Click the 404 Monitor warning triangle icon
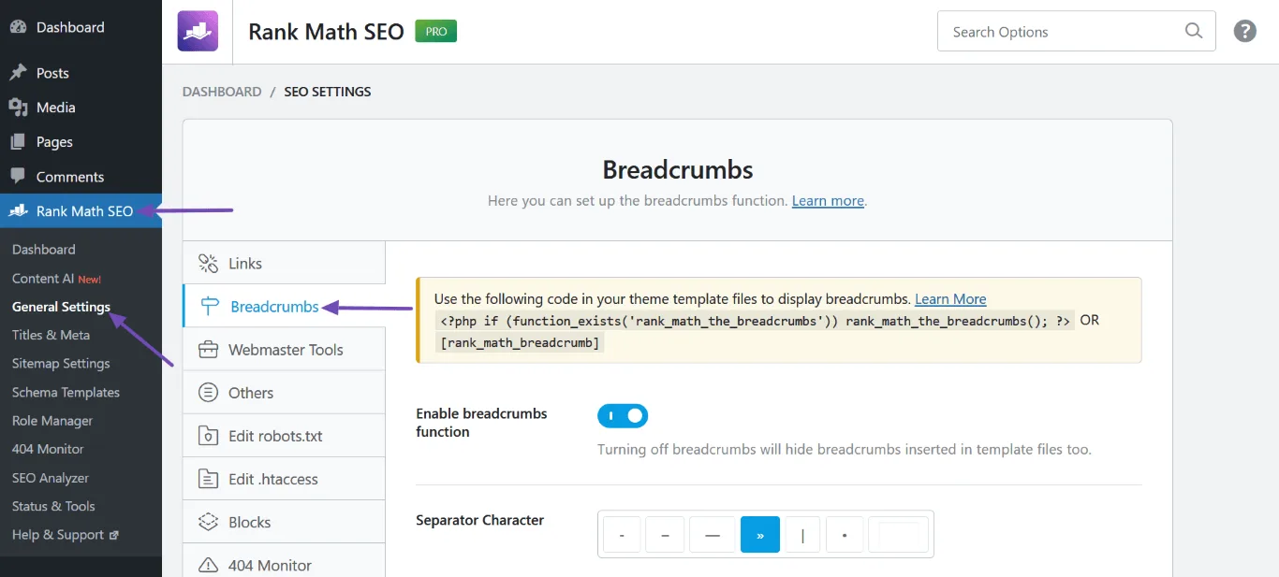The height and width of the screenshot is (577, 1279). point(209,565)
